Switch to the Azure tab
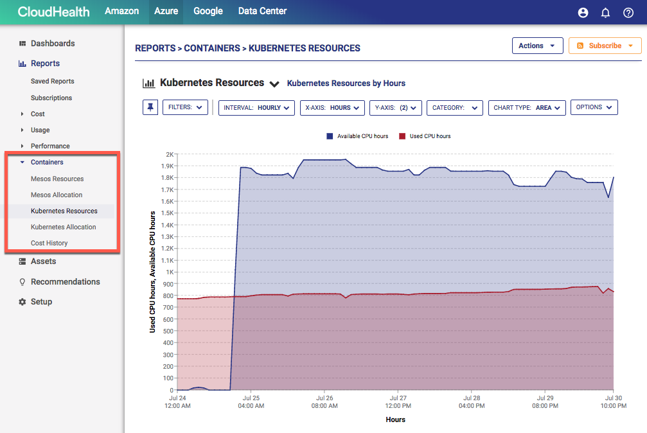Screen dimensions: 647x433 tap(166, 11)
